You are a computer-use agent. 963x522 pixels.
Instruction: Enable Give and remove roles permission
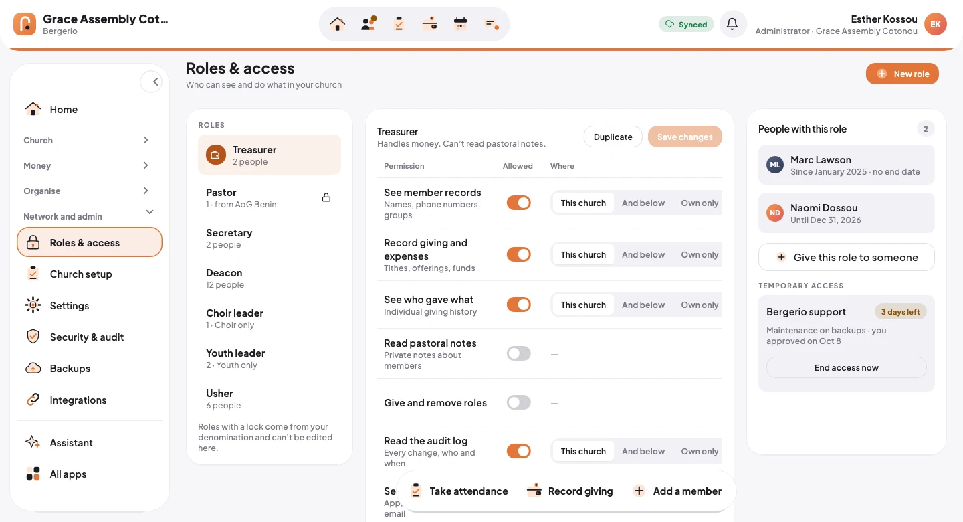[x=519, y=402]
